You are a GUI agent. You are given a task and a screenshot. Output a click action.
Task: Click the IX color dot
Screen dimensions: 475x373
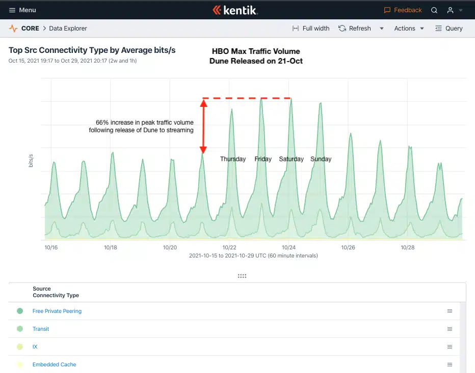coord(20,347)
